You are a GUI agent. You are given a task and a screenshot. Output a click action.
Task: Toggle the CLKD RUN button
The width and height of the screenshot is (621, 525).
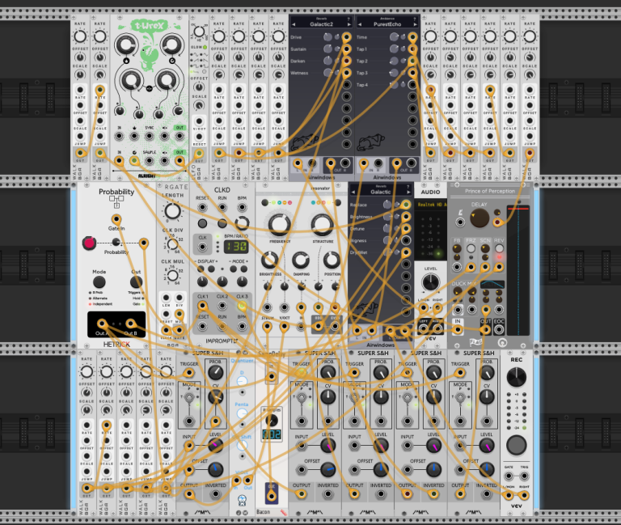[222, 223]
